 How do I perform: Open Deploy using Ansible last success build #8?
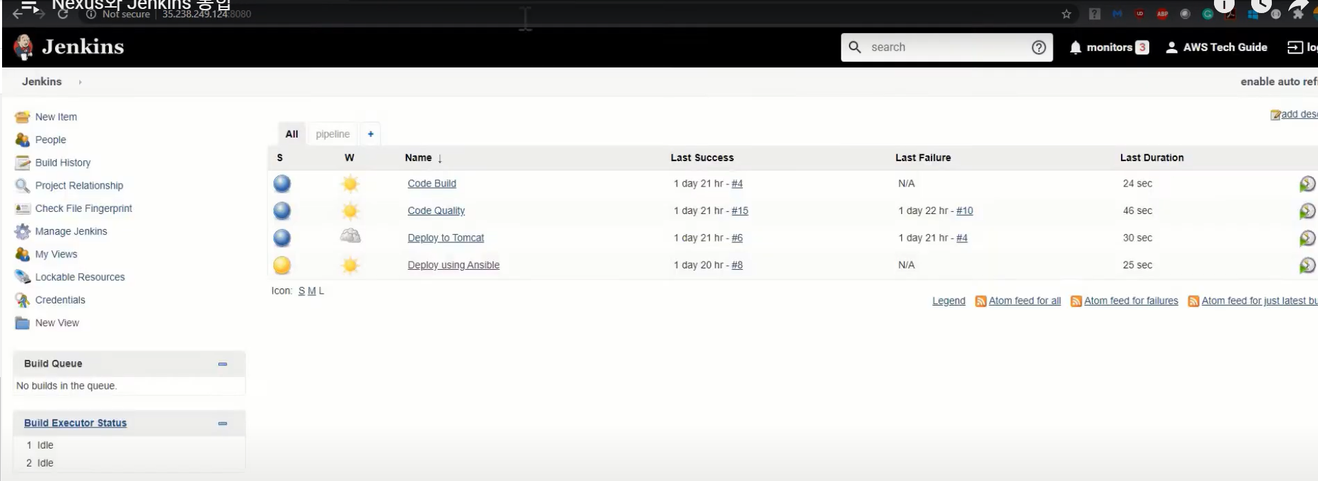(737, 265)
